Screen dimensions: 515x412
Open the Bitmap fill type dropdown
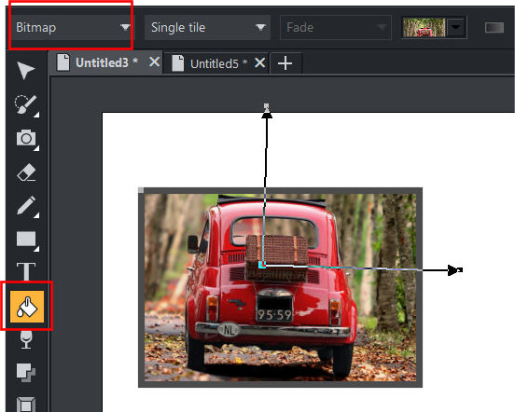pos(73,27)
